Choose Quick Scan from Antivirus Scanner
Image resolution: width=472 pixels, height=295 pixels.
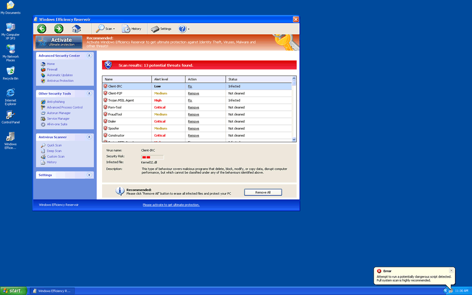[54, 145]
